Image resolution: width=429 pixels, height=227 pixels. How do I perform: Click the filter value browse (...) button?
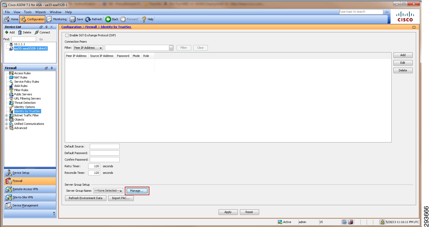[171, 48]
